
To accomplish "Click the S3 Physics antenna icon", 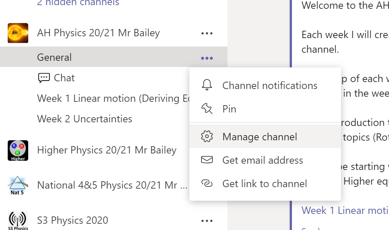I will pos(18,220).
